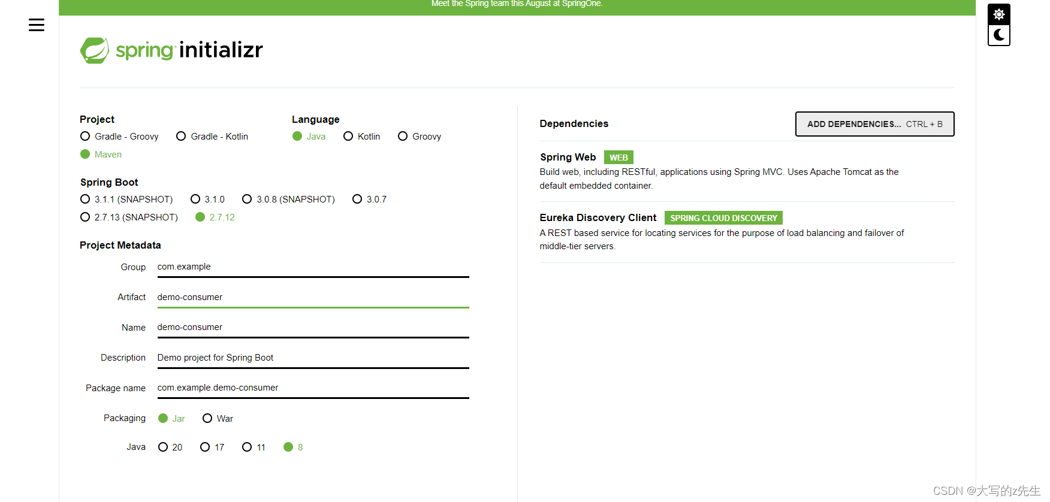This screenshot has height=502, width=1050.
Task: Select Maven project type
Action: pyautogui.click(x=101, y=155)
